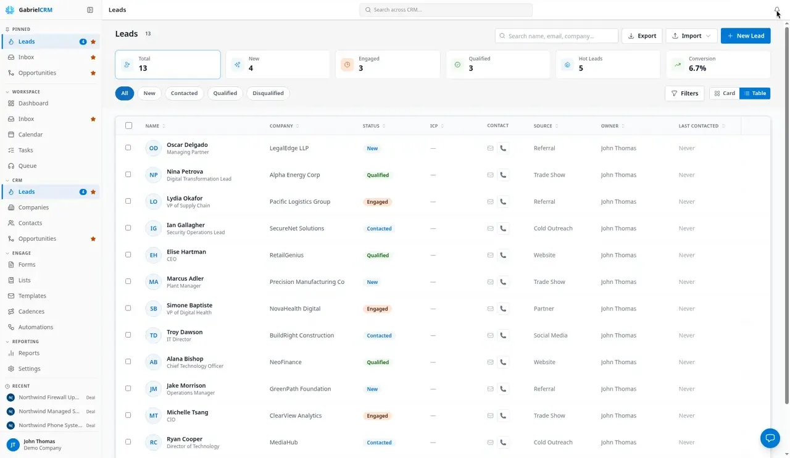Show Disqualified leads tab
This screenshot has width=790, height=458.
(x=268, y=93)
